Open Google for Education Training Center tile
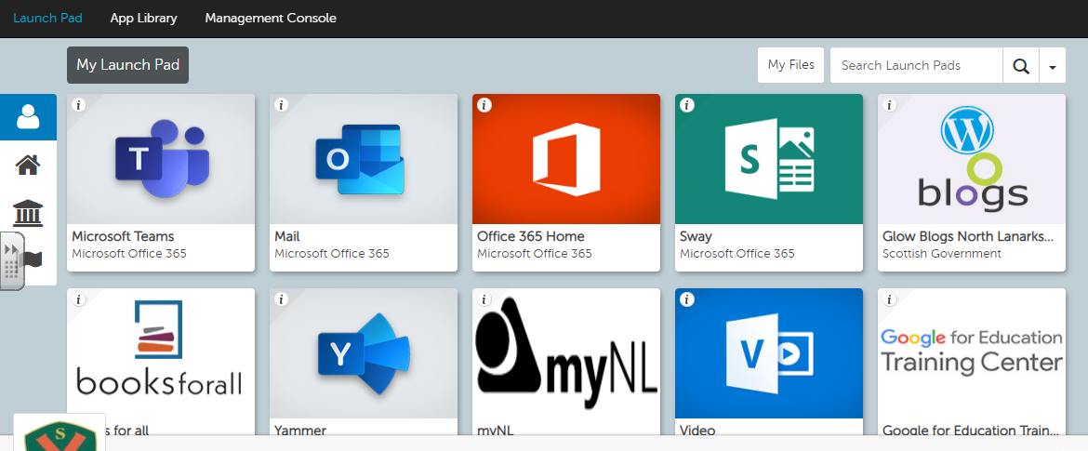 [x=972, y=354]
